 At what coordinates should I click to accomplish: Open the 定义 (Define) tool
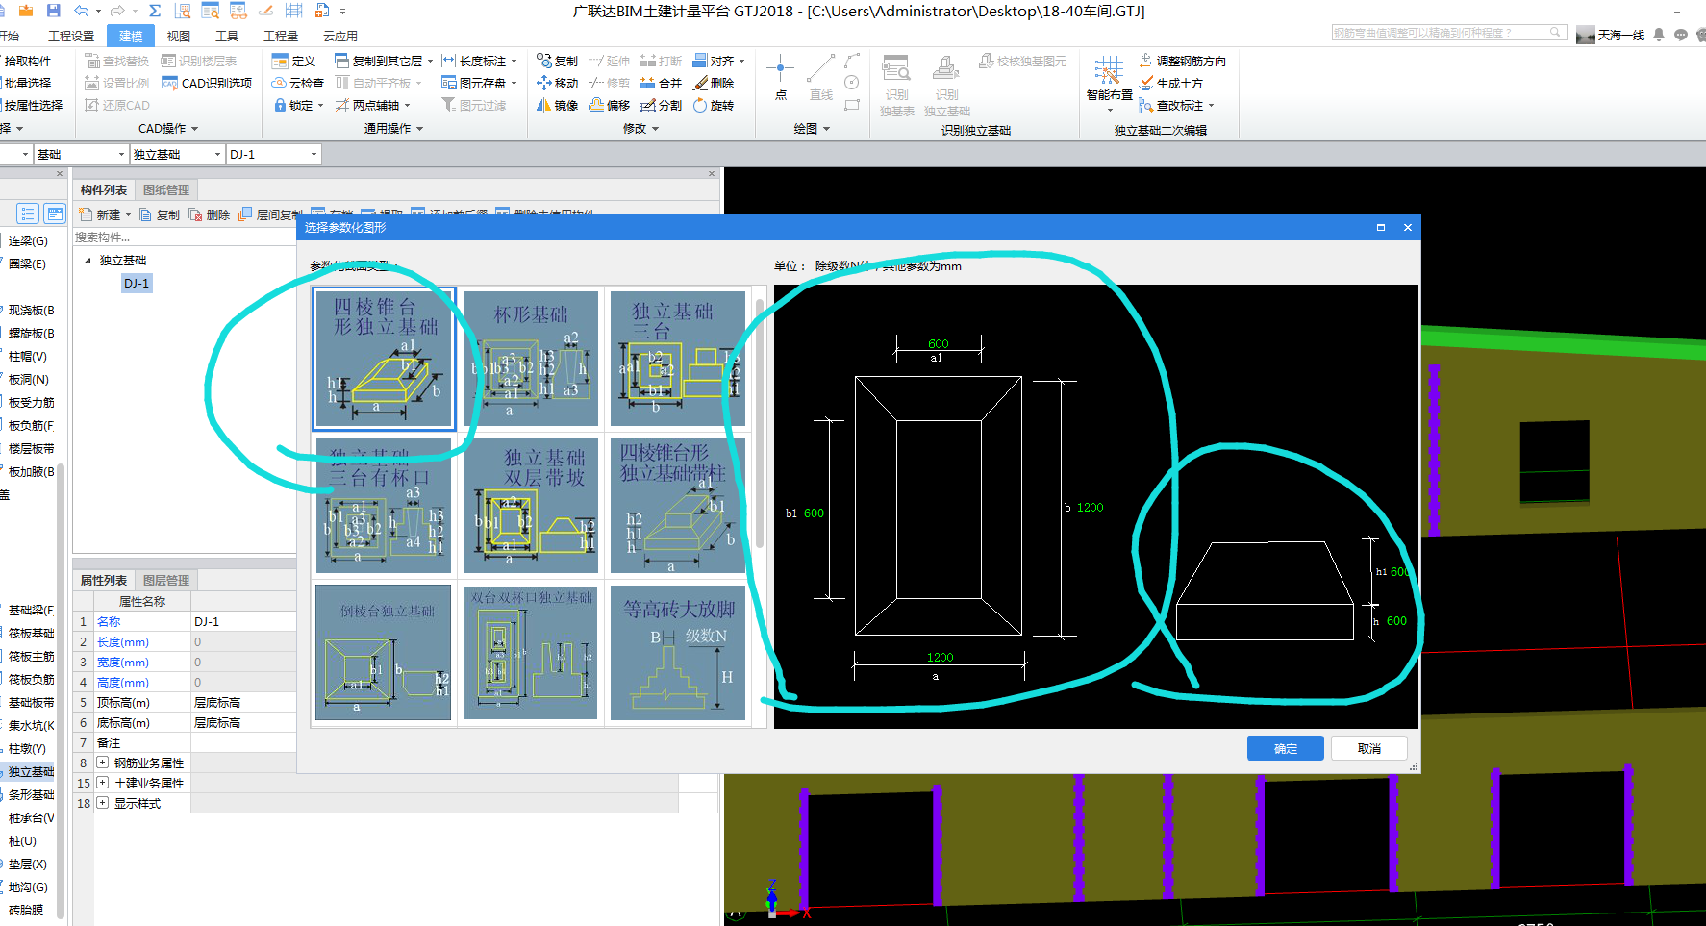point(294,61)
